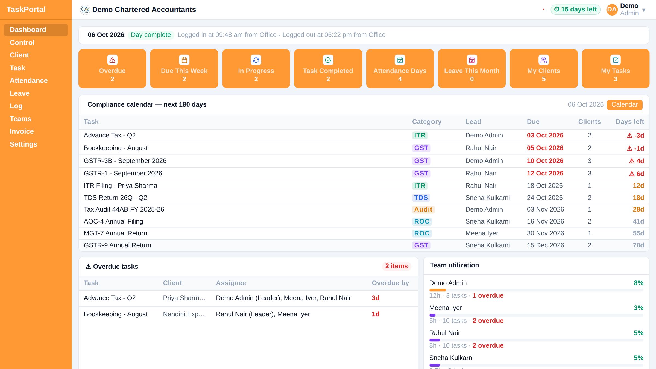
Task: Click the Leave This Month calendar-x icon
Action: pos(472,60)
